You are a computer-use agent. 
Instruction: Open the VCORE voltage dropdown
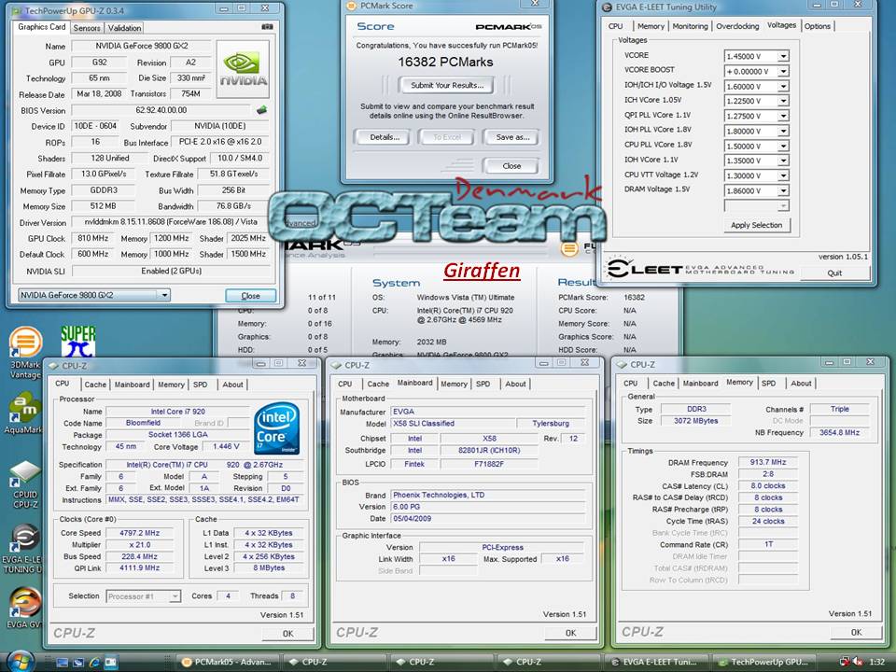(783, 56)
